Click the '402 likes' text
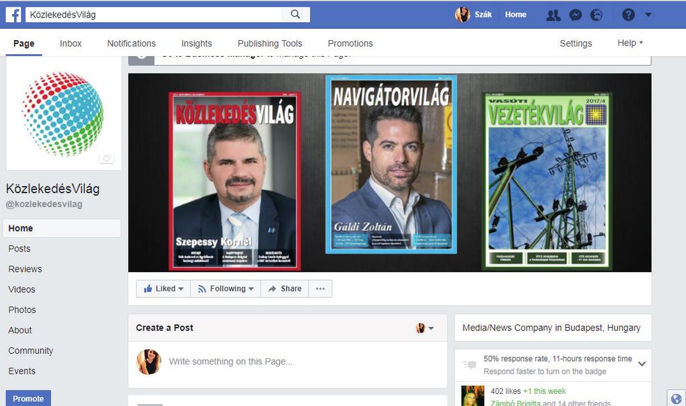The image size is (686, 406). 505,391
